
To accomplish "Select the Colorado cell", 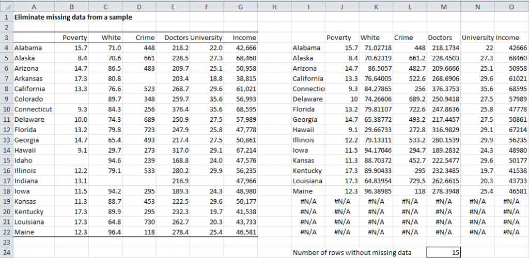I will tap(34, 99).
